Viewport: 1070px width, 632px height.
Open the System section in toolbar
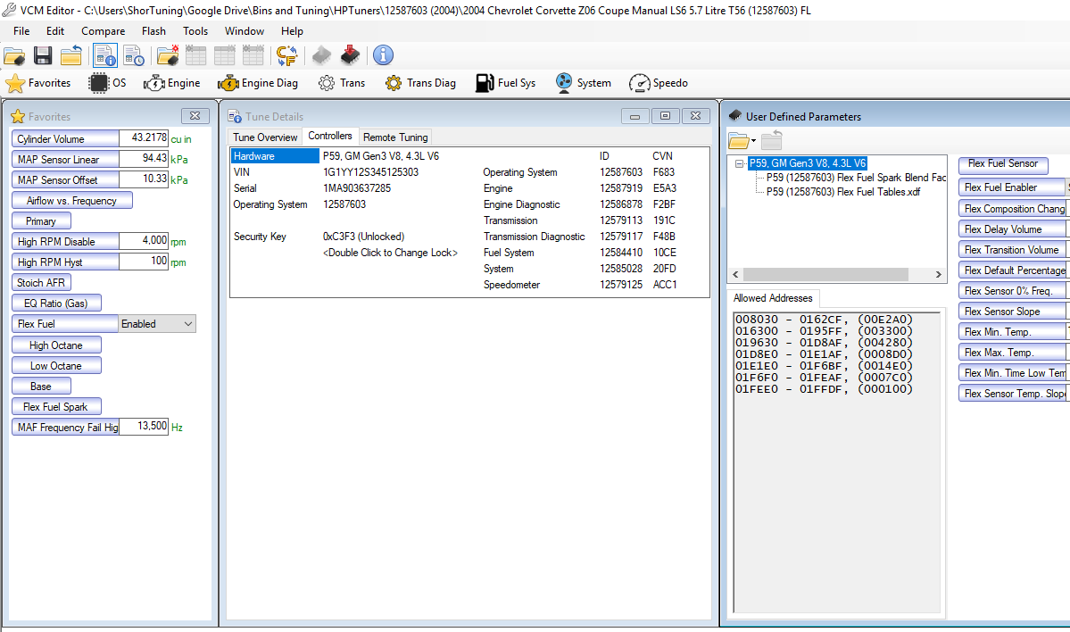tap(584, 83)
